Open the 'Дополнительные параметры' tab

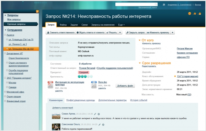tap(113, 100)
